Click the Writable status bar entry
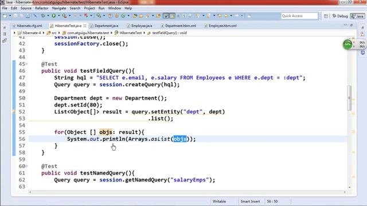 point(219,201)
